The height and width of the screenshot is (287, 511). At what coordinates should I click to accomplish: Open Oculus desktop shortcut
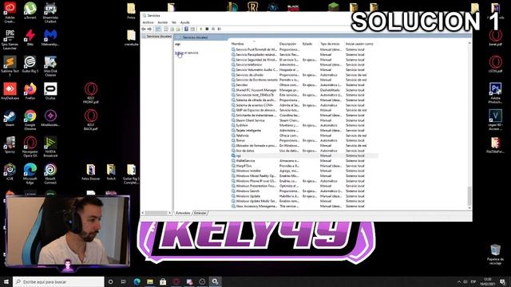(50, 91)
